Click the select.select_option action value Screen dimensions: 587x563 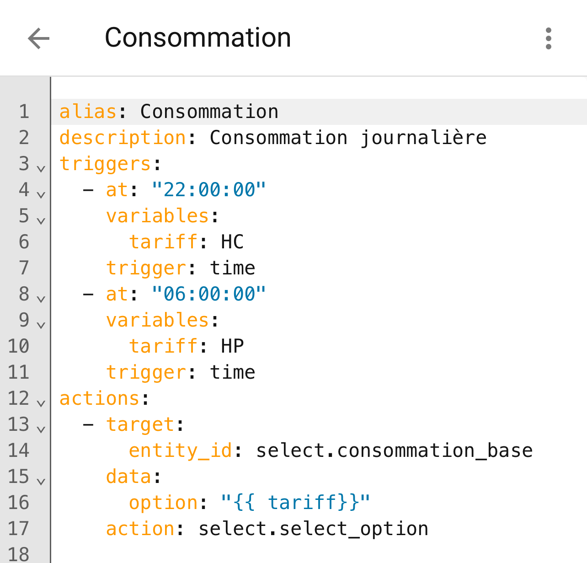tap(313, 529)
